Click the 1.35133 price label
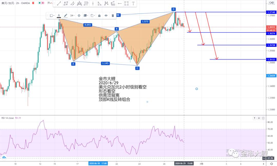This screenshot has height=166, width=277. coord(271,59)
